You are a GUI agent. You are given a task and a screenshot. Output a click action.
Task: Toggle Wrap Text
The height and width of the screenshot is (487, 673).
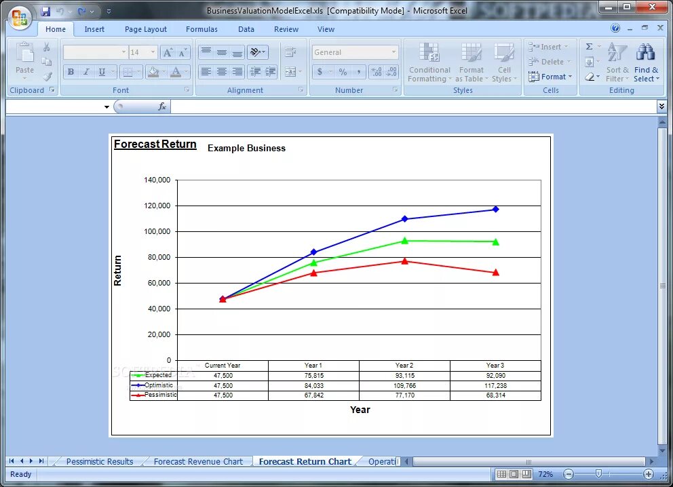290,52
